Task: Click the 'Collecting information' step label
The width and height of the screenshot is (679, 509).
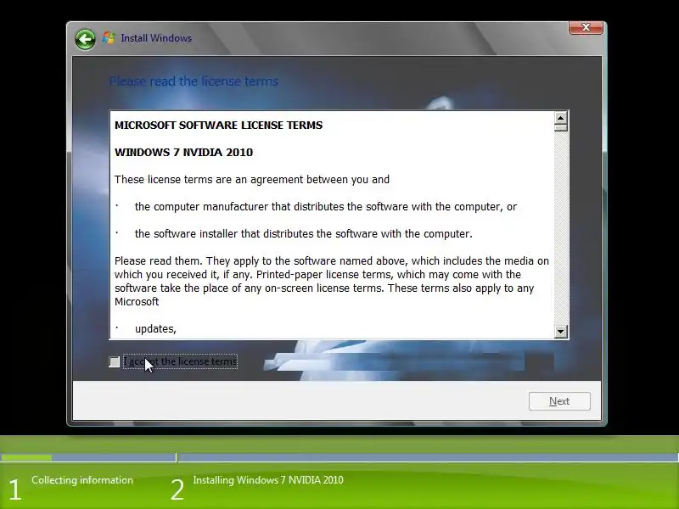Action: pos(82,480)
